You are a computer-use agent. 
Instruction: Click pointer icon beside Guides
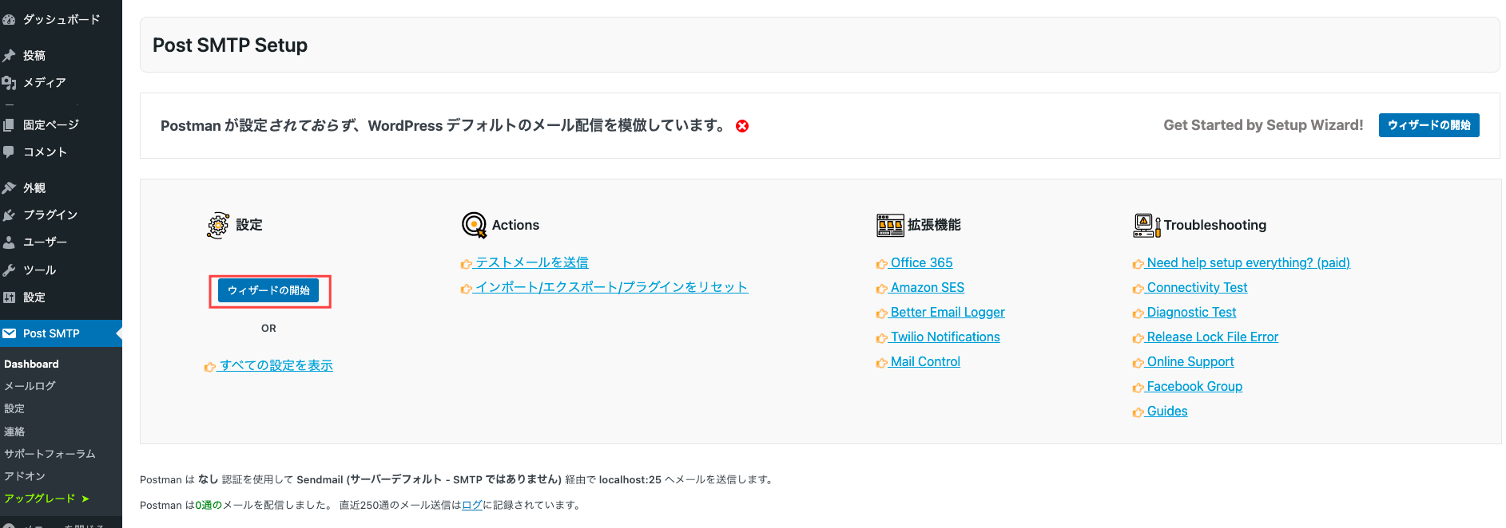pos(1138,412)
